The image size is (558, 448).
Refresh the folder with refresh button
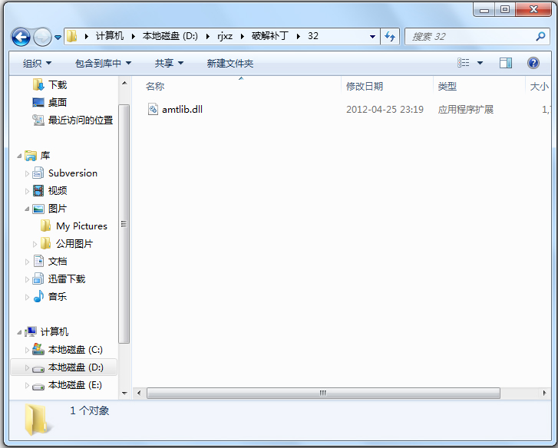click(390, 36)
